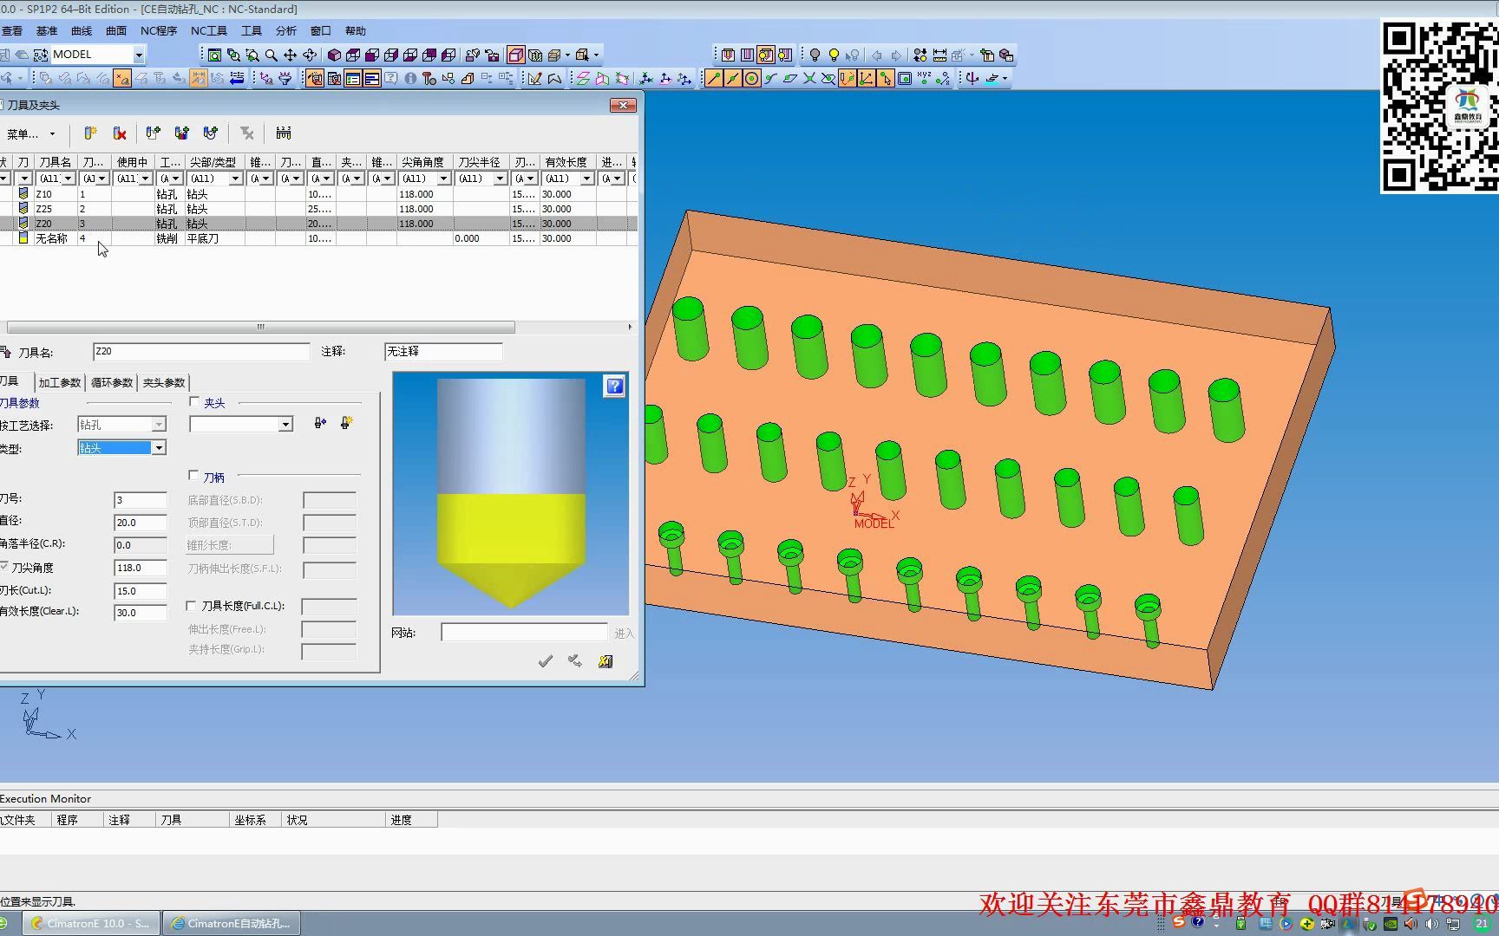Open the 类型 dropdown showing 钻头
This screenshot has width=1499, height=936.
click(x=159, y=448)
